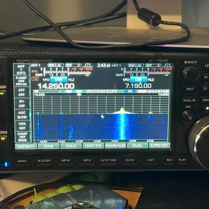Viewport: 209px width, 209px height.
Task: Tap the main band filter shape icon
Action: point(88,65)
